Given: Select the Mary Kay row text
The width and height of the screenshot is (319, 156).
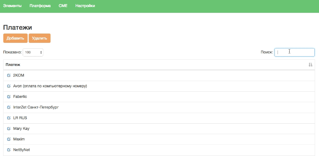Looking at the screenshot, I should [x=21, y=128].
